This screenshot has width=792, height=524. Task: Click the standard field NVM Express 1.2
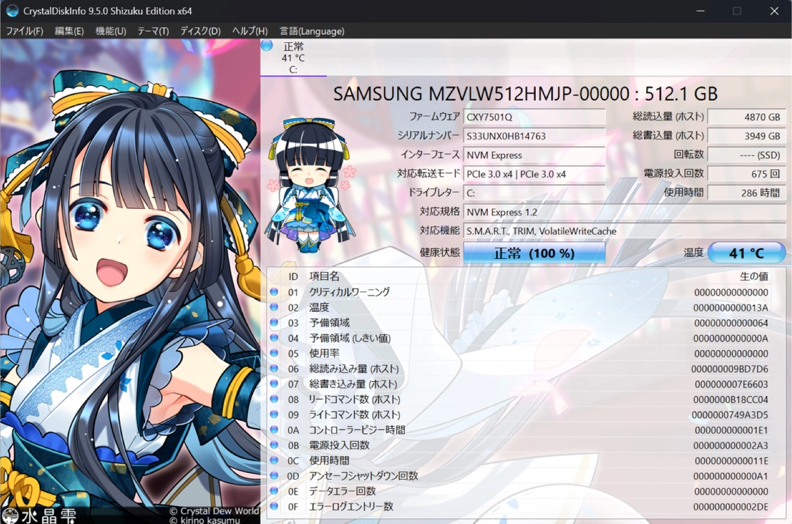tap(625, 212)
